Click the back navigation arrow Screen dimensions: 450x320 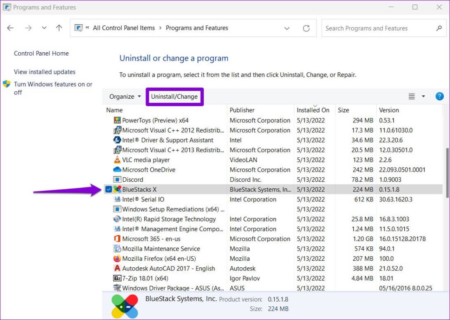click(x=10, y=28)
